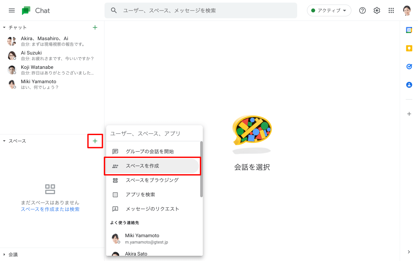Open Contacts side panel icon

(x=409, y=85)
